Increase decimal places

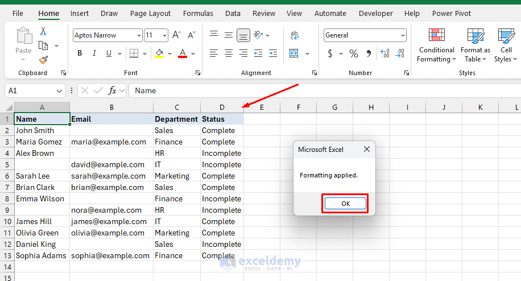(384, 53)
